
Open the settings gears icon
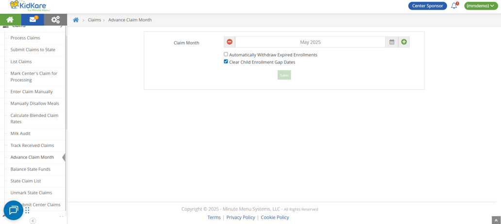55,19
